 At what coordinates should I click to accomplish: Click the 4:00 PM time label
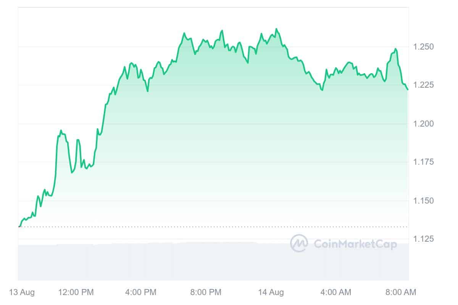pos(140,292)
